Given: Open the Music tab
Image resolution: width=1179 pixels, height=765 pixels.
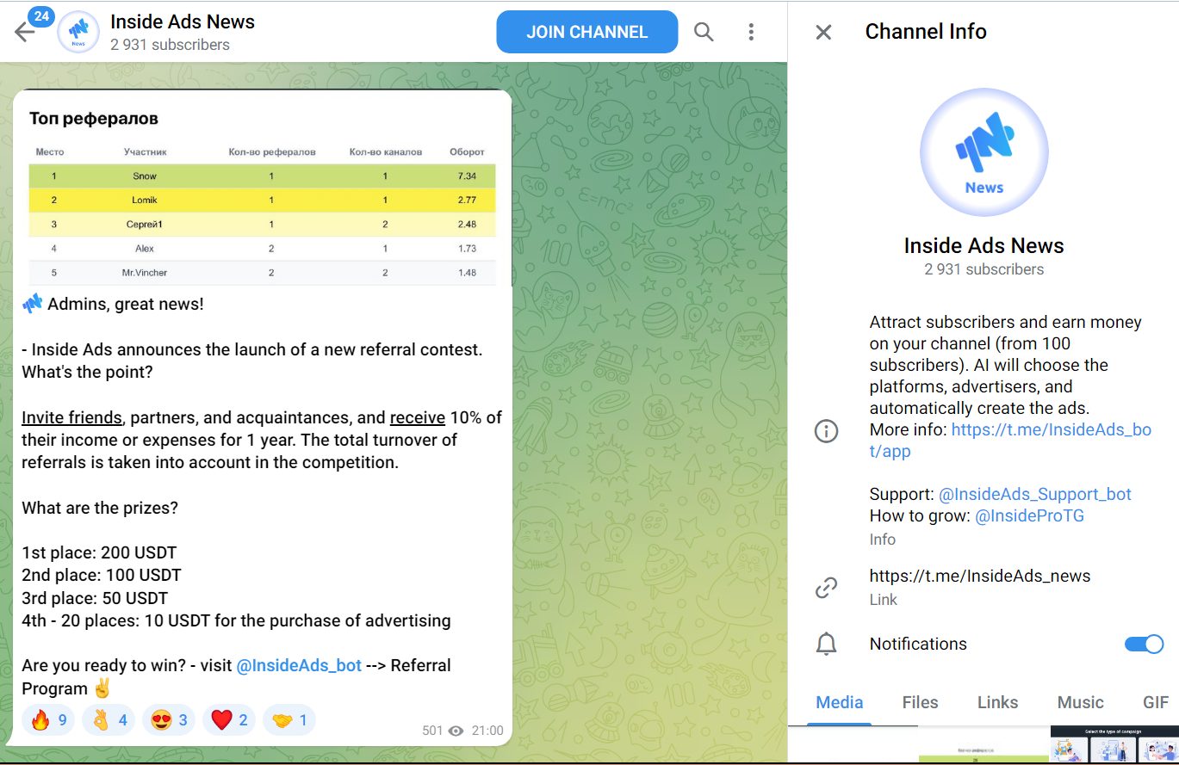Looking at the screenshot, I should coord(1080,702).
